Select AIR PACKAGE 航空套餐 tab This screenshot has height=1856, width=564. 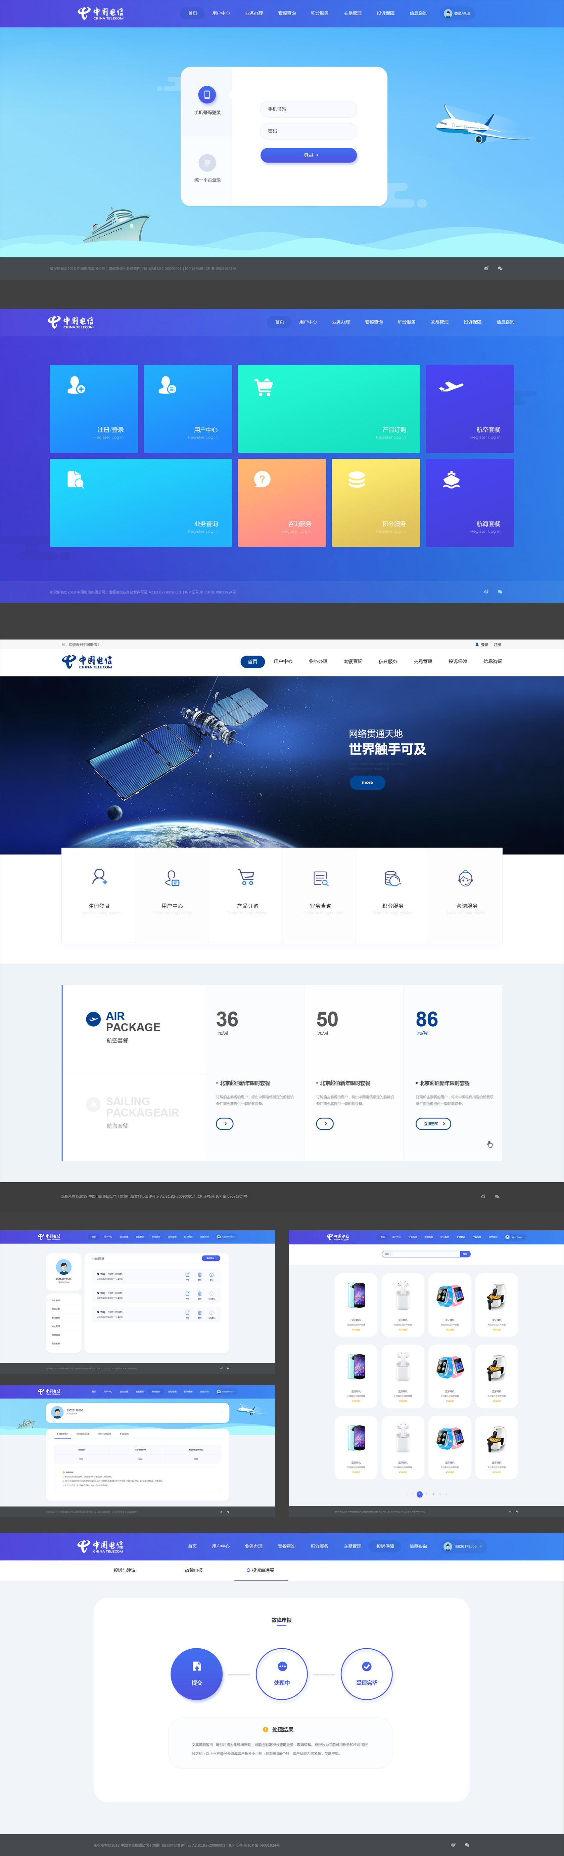tap(134, 1029)
